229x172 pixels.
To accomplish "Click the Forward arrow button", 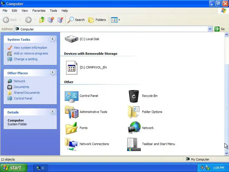I will pyautogui.click(x=28, y=20).
